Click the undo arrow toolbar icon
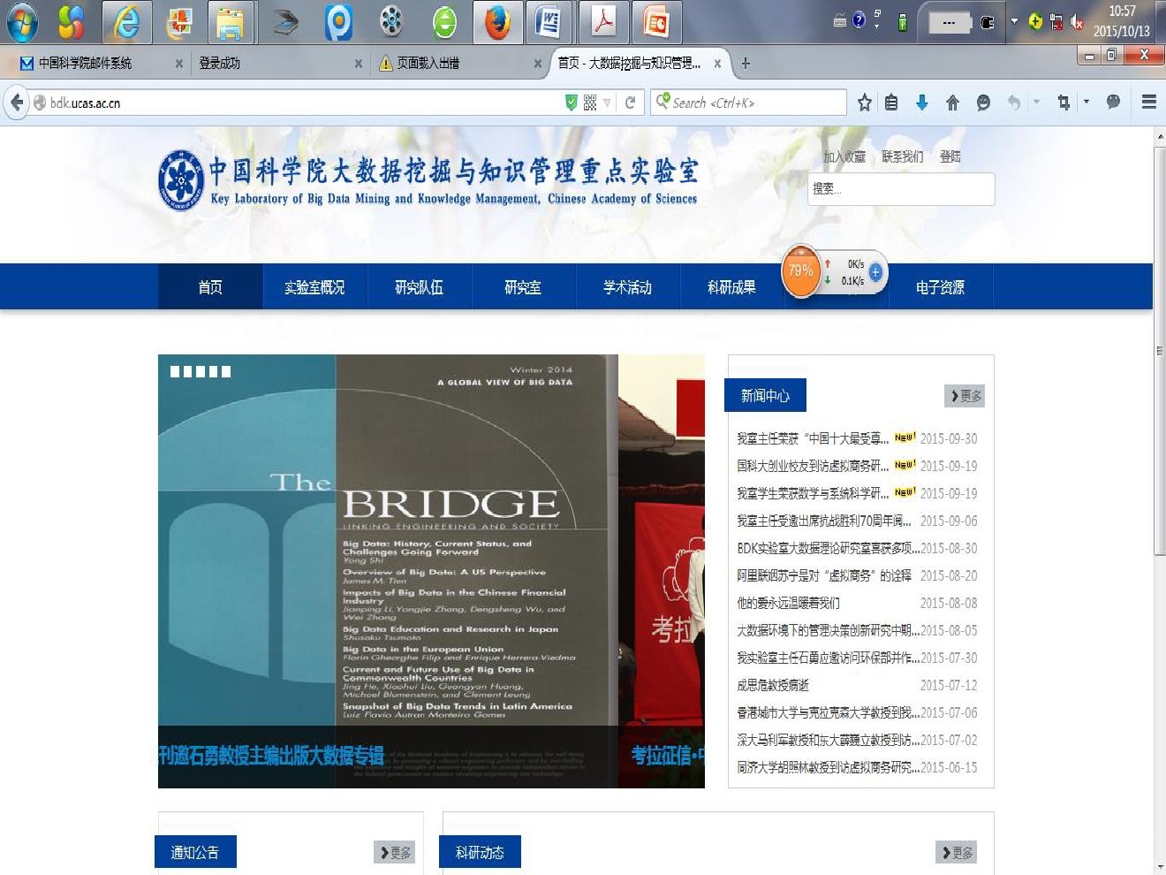 (1014, 103)
